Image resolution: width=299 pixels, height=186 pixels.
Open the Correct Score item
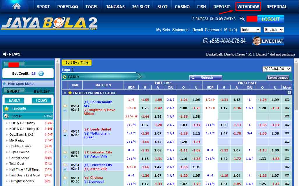19,158
